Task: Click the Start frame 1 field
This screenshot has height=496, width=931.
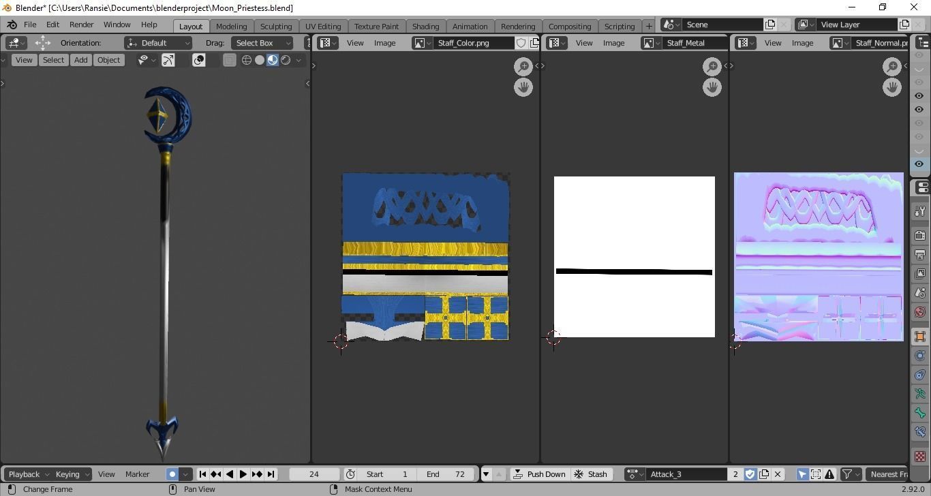Action: click(x=387, y=474)
